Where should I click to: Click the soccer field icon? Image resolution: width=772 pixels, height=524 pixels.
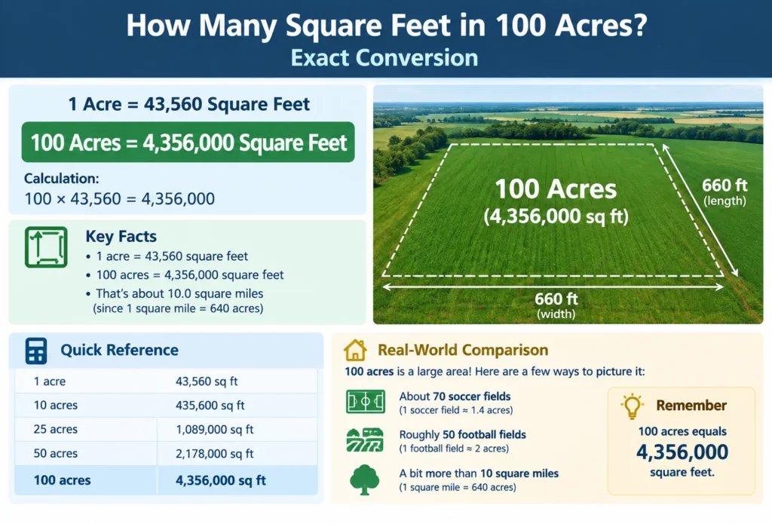366,401
